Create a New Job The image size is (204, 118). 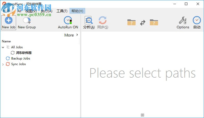point(9,23)
